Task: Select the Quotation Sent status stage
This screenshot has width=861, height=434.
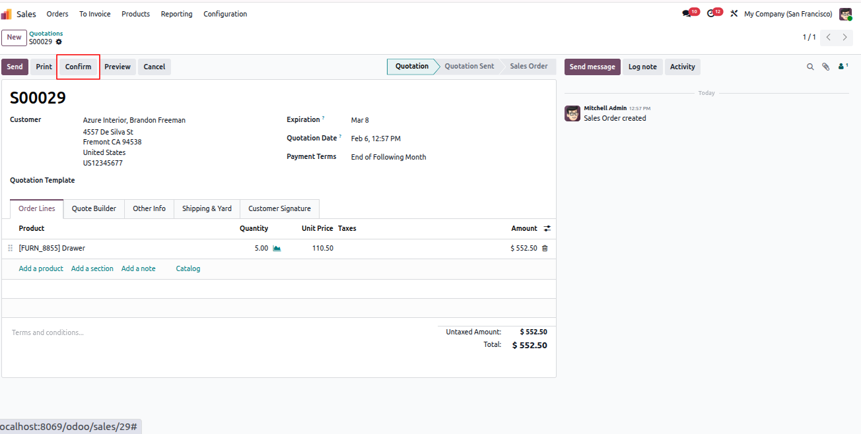Action: [x=469, y=66]
